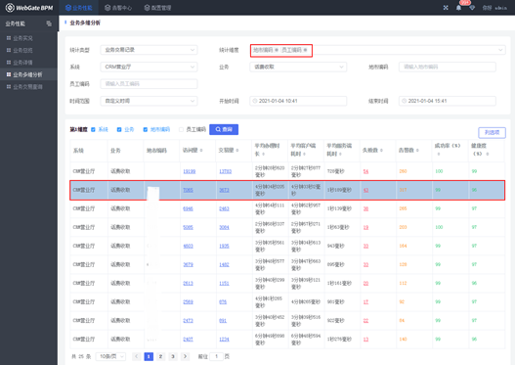This screenshot has height=365, width=515.
Task: Open 业务多维分析 in the sidebar
Action: (28, 74)
